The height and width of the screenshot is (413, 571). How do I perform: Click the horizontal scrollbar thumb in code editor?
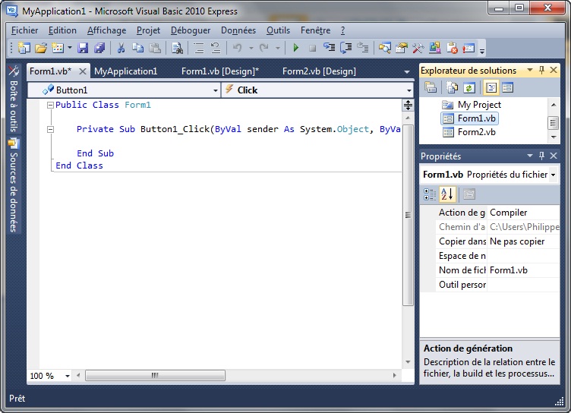click(155, 375)
